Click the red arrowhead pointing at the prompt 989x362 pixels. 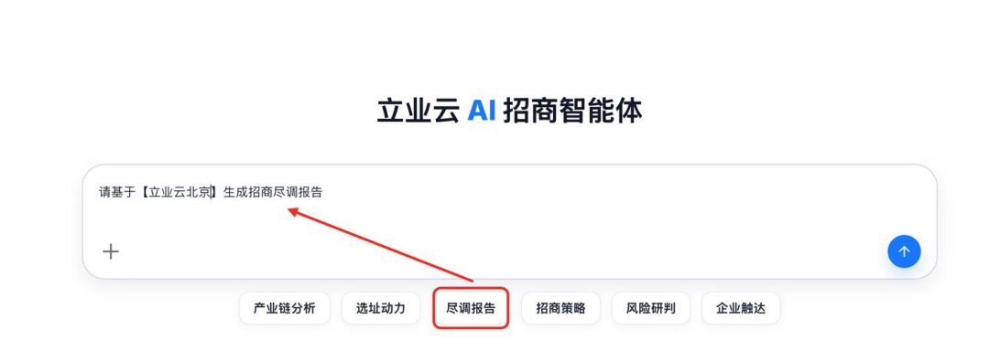point(293,211)
